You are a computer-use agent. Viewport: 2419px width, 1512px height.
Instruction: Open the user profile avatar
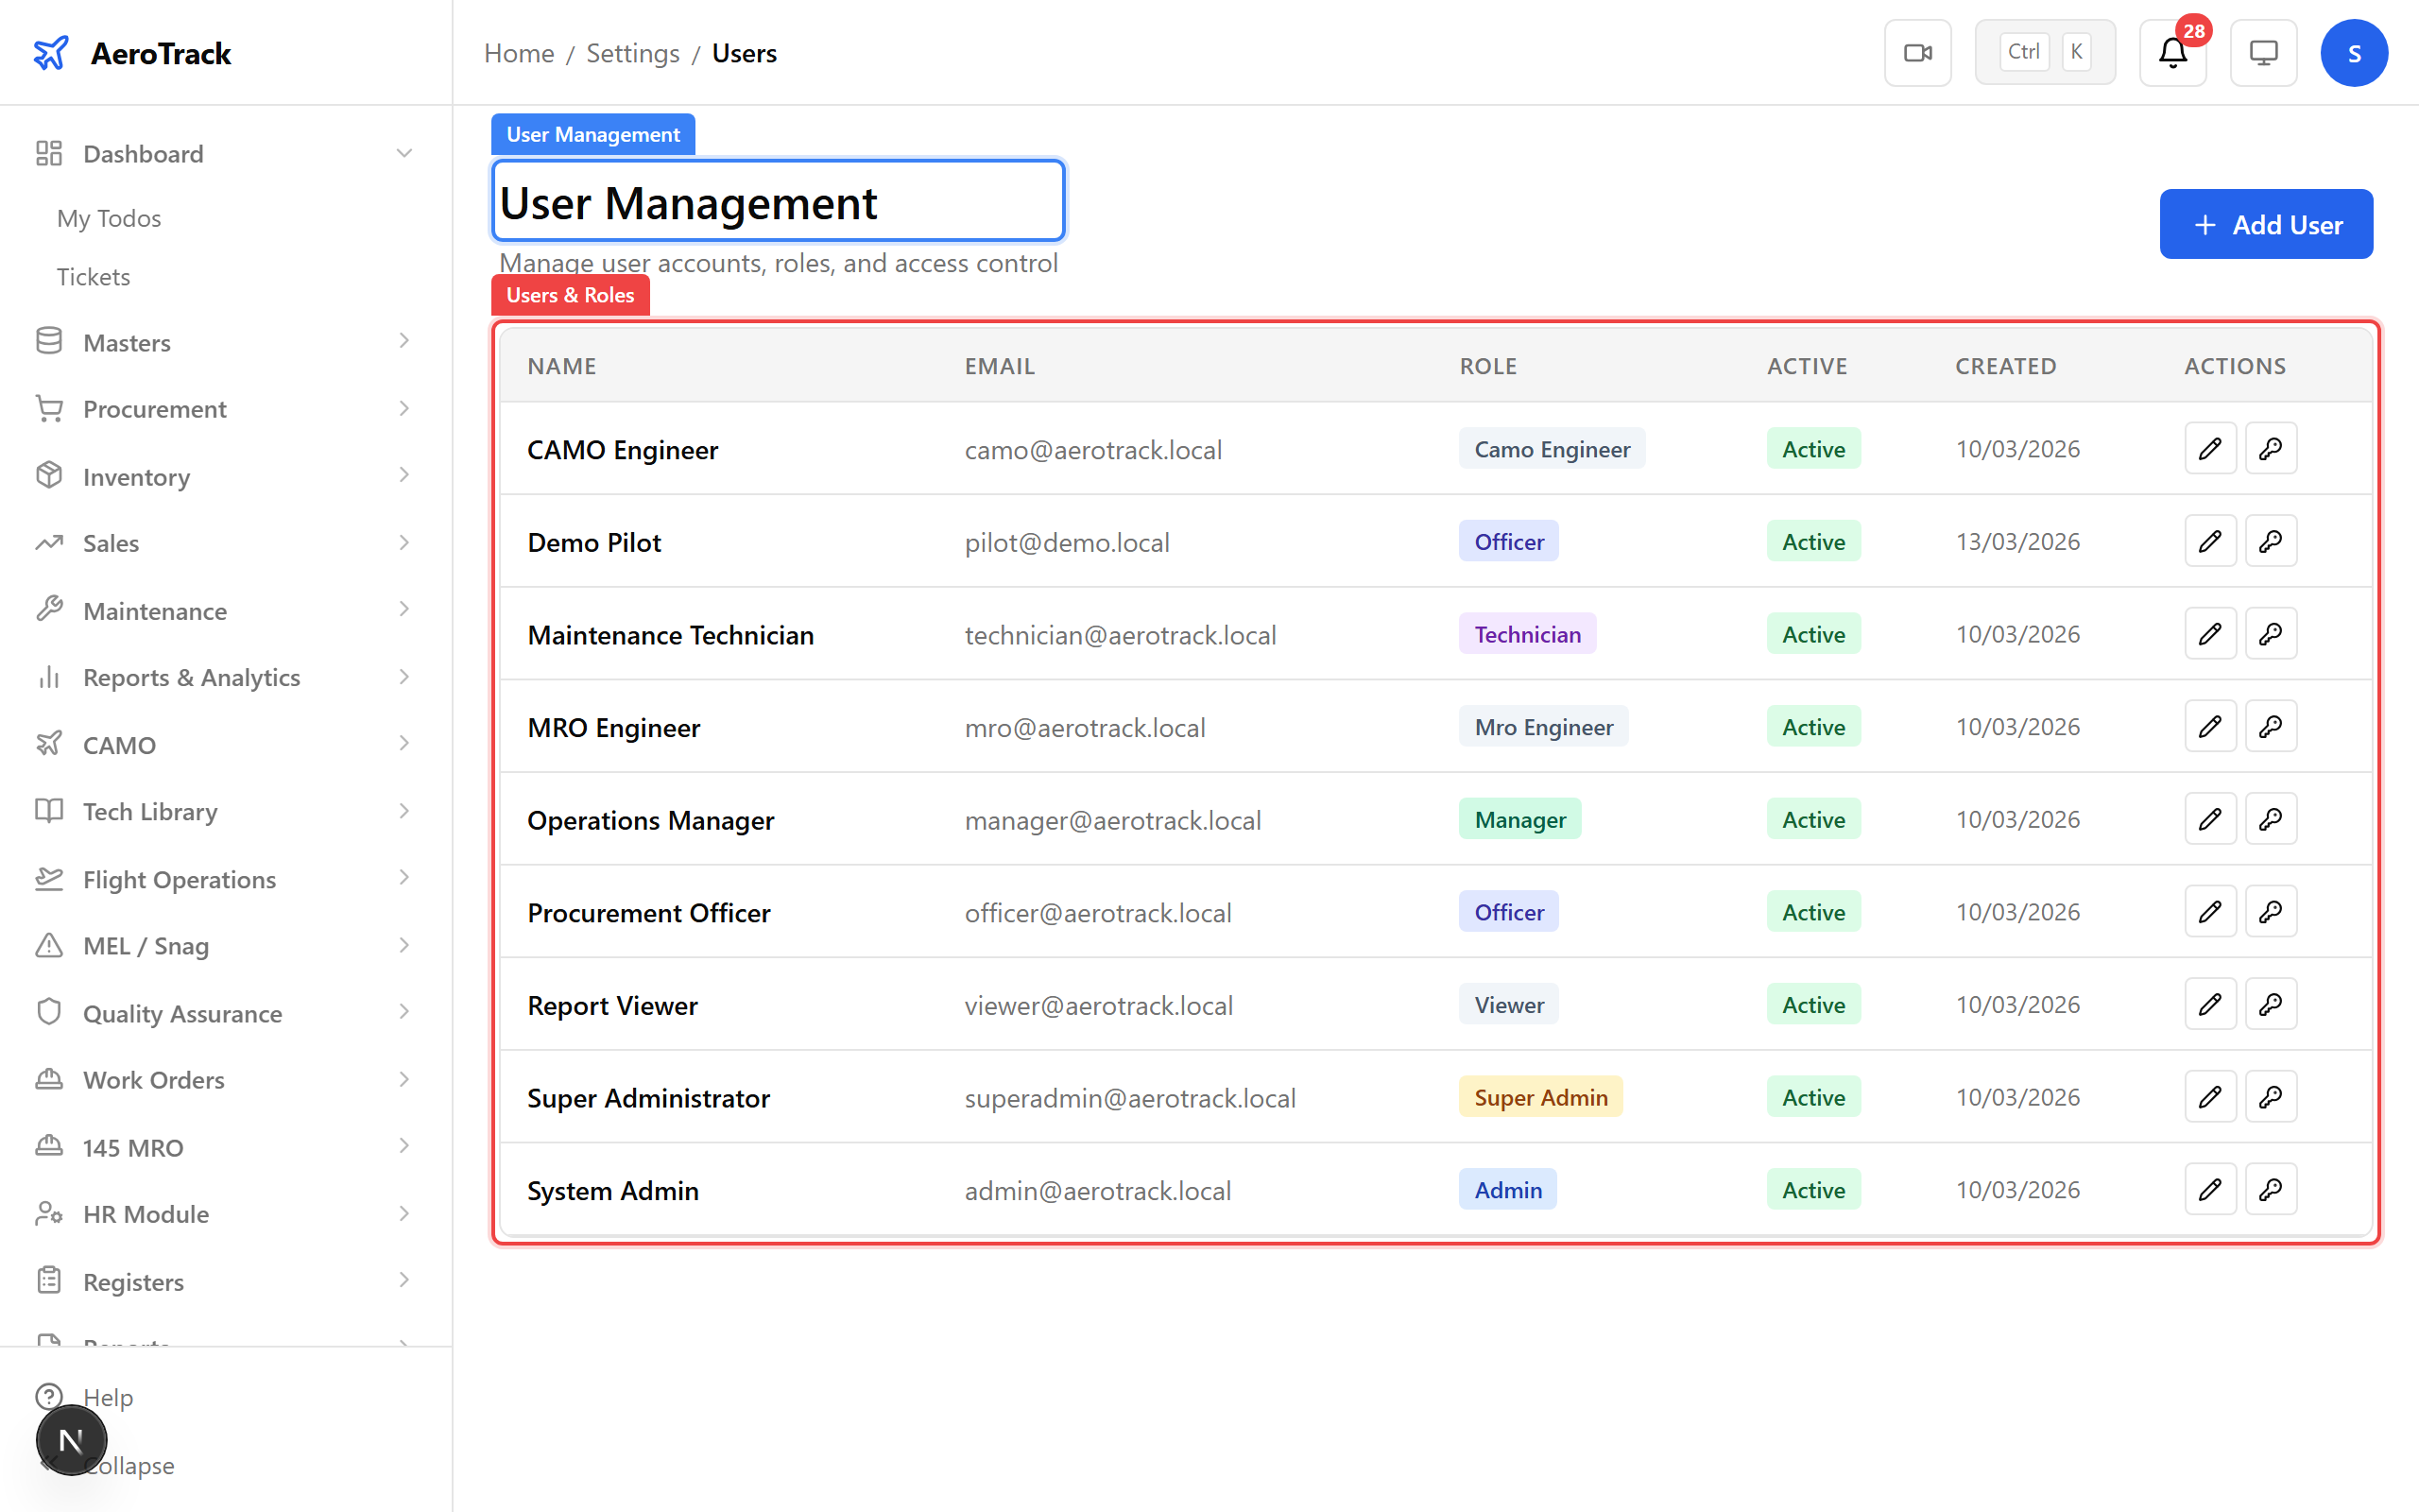click(2354, 52)
